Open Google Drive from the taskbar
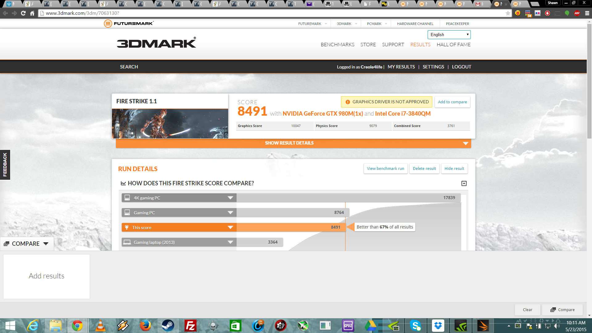 (x=371, y=326)
